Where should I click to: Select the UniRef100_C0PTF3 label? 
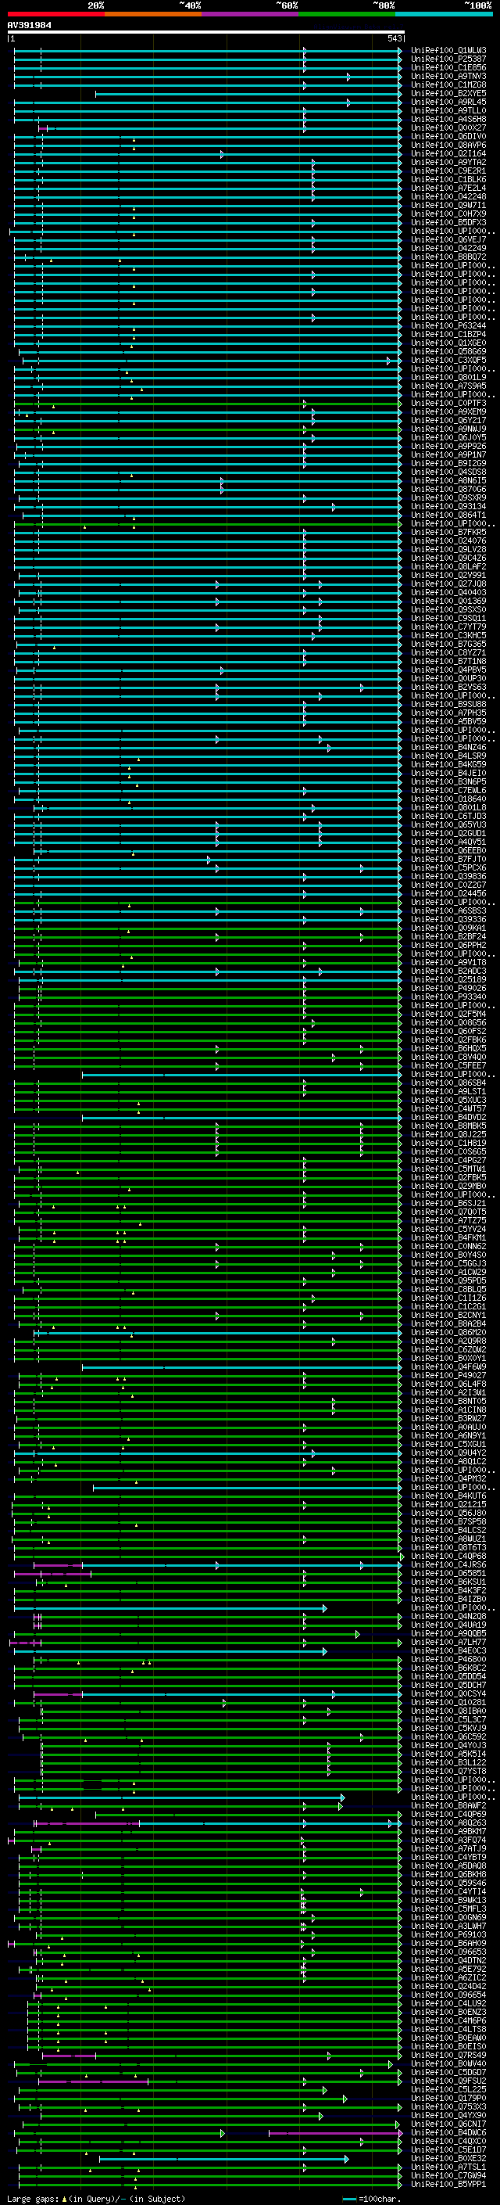(448, 403)
